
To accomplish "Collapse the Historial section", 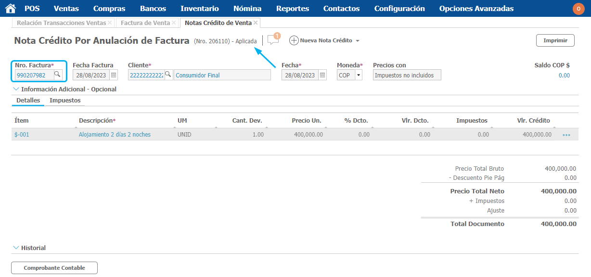I will click(x=16, y=248).
